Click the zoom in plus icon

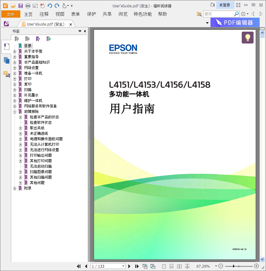click(x=257, y=266)
